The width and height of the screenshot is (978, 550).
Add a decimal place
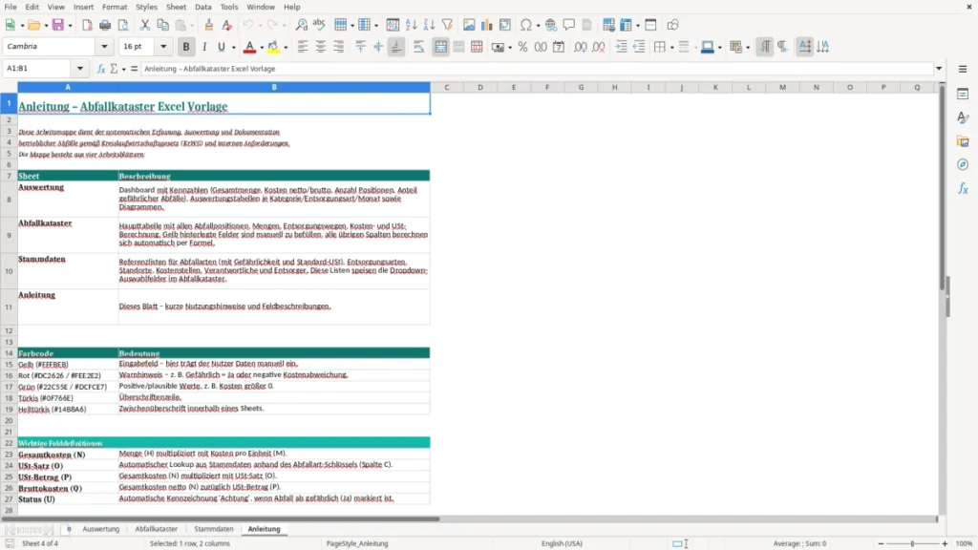tap(581, 47)
